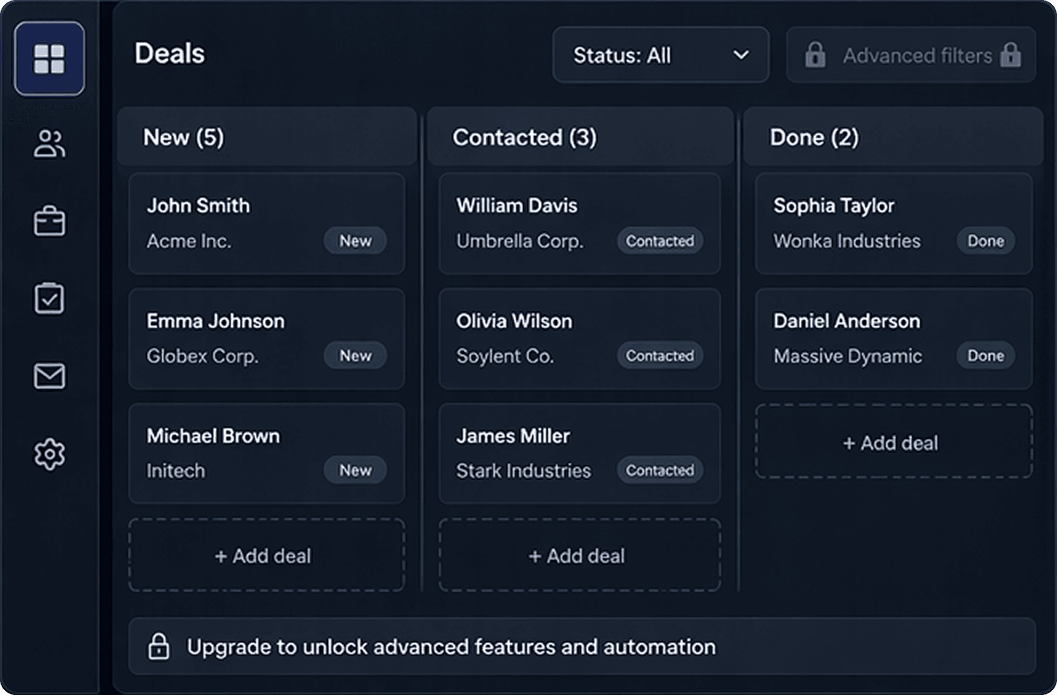Viewport: 1057px width, 695px height.
Task: Open the Emma Johnson deal card
Action: pyautogui.click(x=266, y=339)
